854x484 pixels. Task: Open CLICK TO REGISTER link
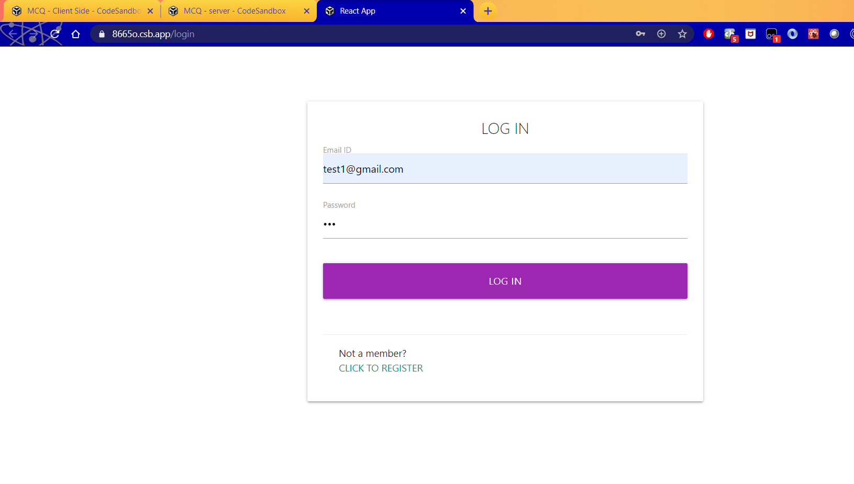pos(381,368)
